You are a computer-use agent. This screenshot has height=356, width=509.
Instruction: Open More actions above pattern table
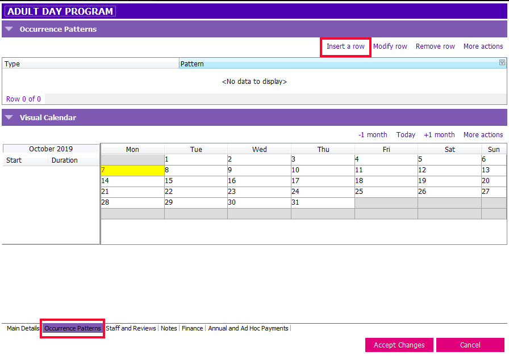coord(483,46)
